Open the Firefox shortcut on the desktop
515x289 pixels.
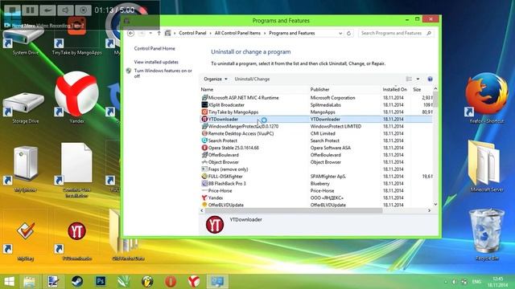486,94
